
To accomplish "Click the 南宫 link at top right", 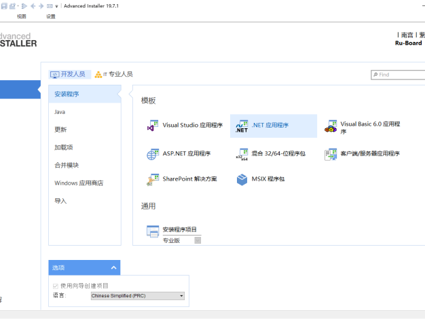I will click(407, 35).
